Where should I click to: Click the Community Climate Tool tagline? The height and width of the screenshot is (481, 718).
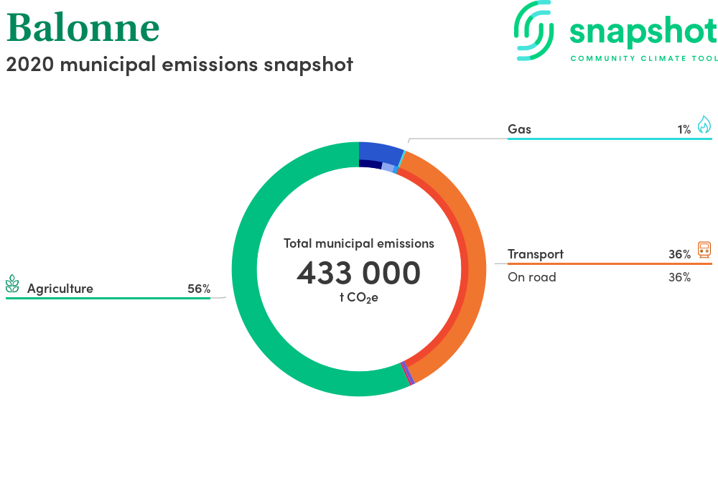(643, 58)
